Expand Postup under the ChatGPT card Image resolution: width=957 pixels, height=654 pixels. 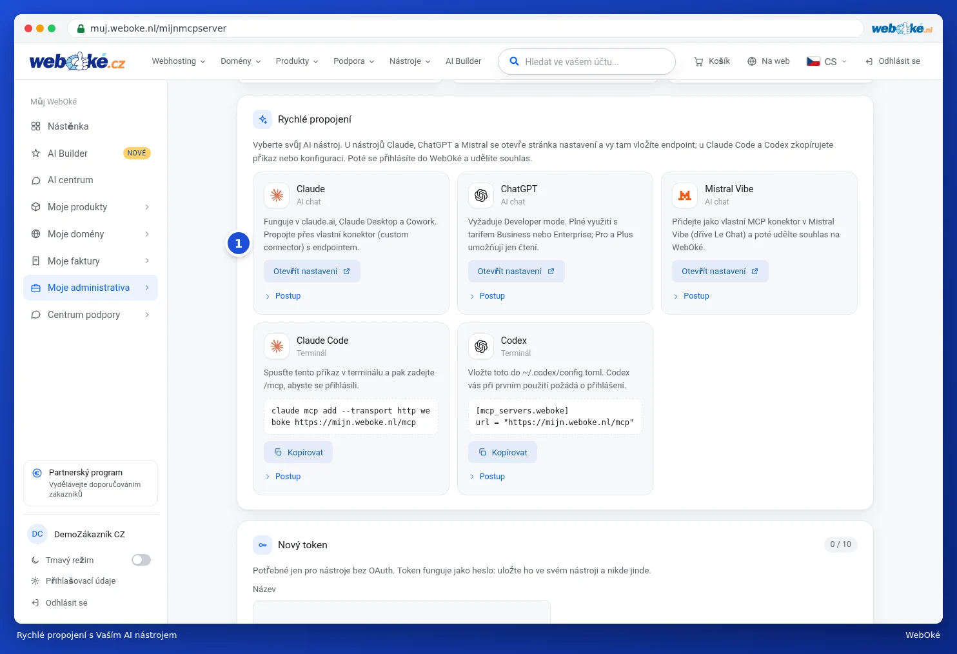(487, 296)
